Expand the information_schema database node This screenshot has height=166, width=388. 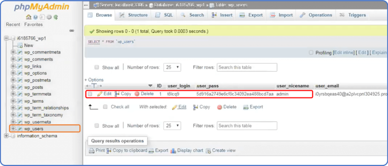[6, 136]
